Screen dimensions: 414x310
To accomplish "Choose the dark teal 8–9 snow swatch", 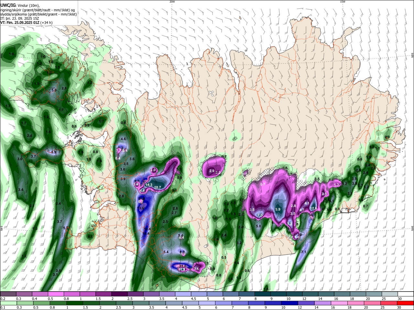I will pyautogui.click(x=262, y=294).
